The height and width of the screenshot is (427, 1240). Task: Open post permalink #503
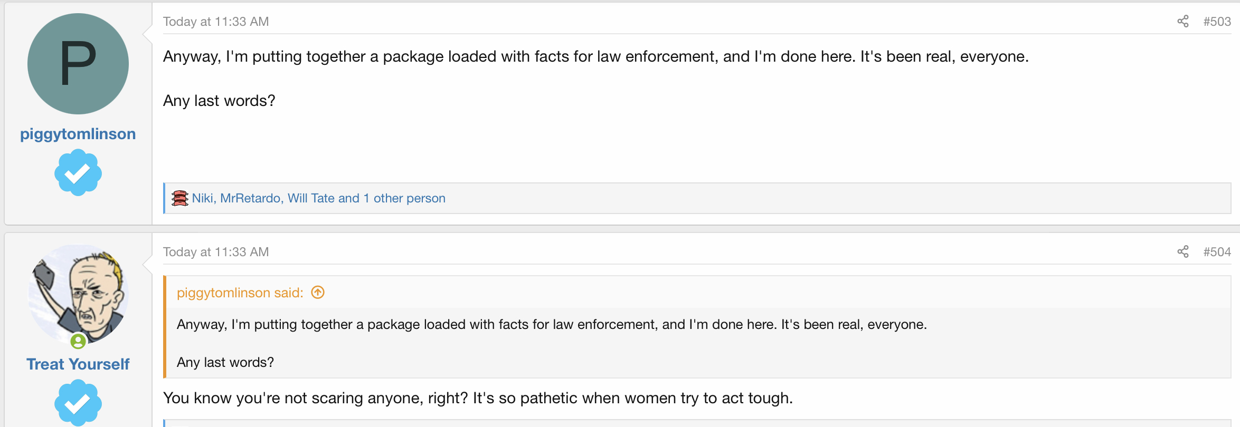point(1217,22)
